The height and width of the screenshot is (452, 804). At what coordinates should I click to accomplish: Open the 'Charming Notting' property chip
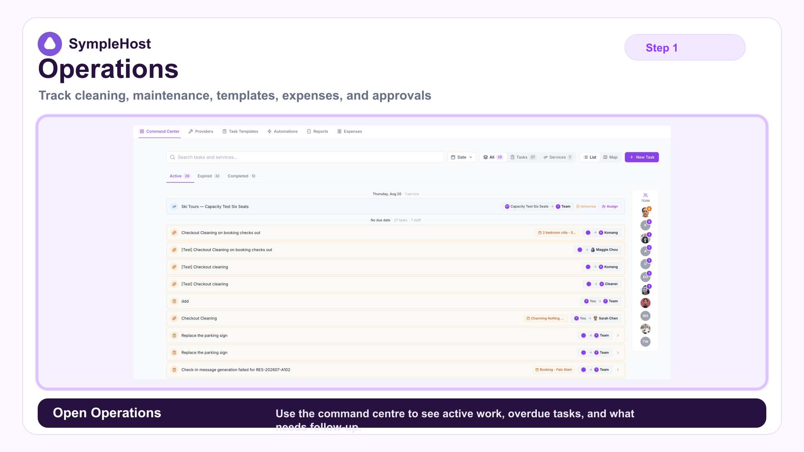click(x=545, y=318)
